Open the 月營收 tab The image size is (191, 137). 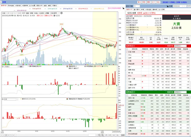(x=54, y=6)
